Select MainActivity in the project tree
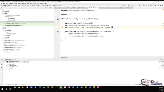Image resolution: width=164 pixels, height=92 pixels. (11, 22)
